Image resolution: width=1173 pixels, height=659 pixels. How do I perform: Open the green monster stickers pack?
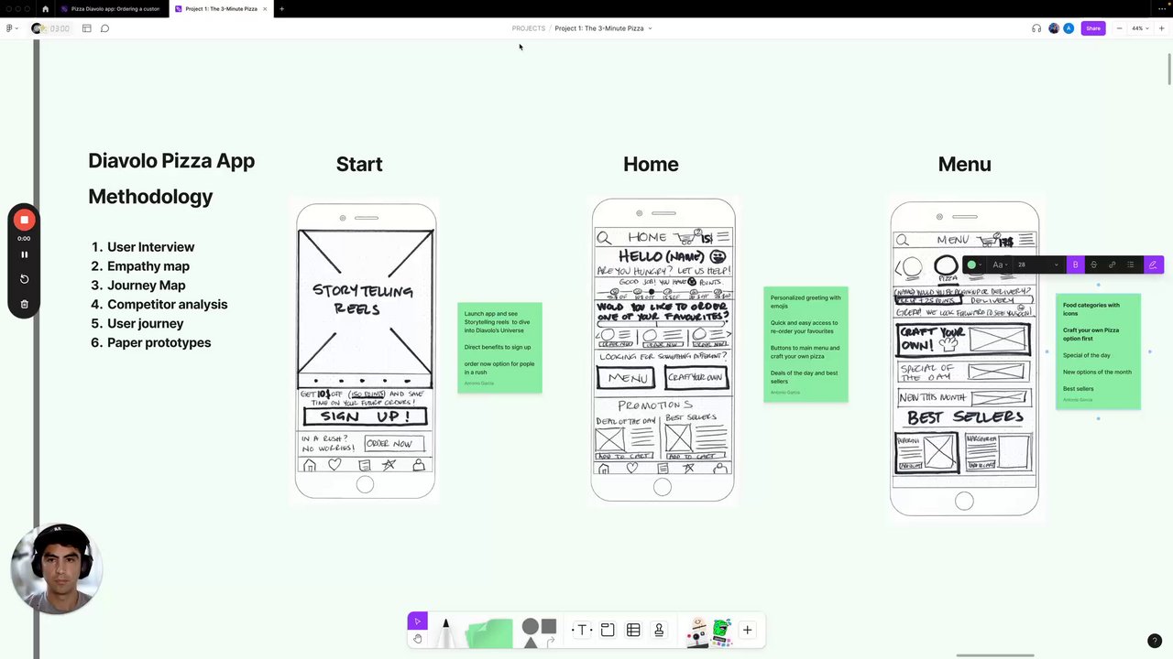[x=722, y=632]
